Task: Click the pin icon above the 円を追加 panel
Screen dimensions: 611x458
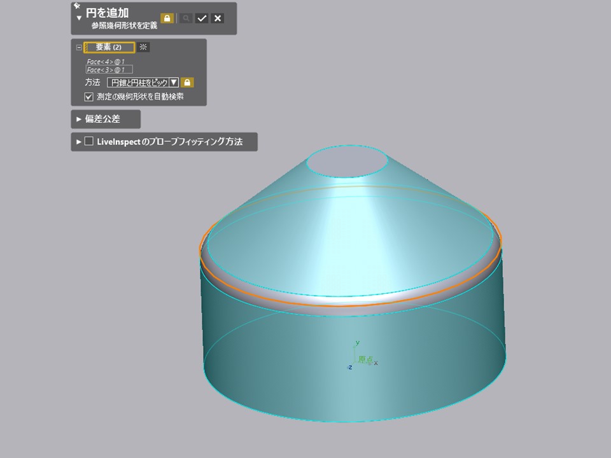Action: click(76, 6)
